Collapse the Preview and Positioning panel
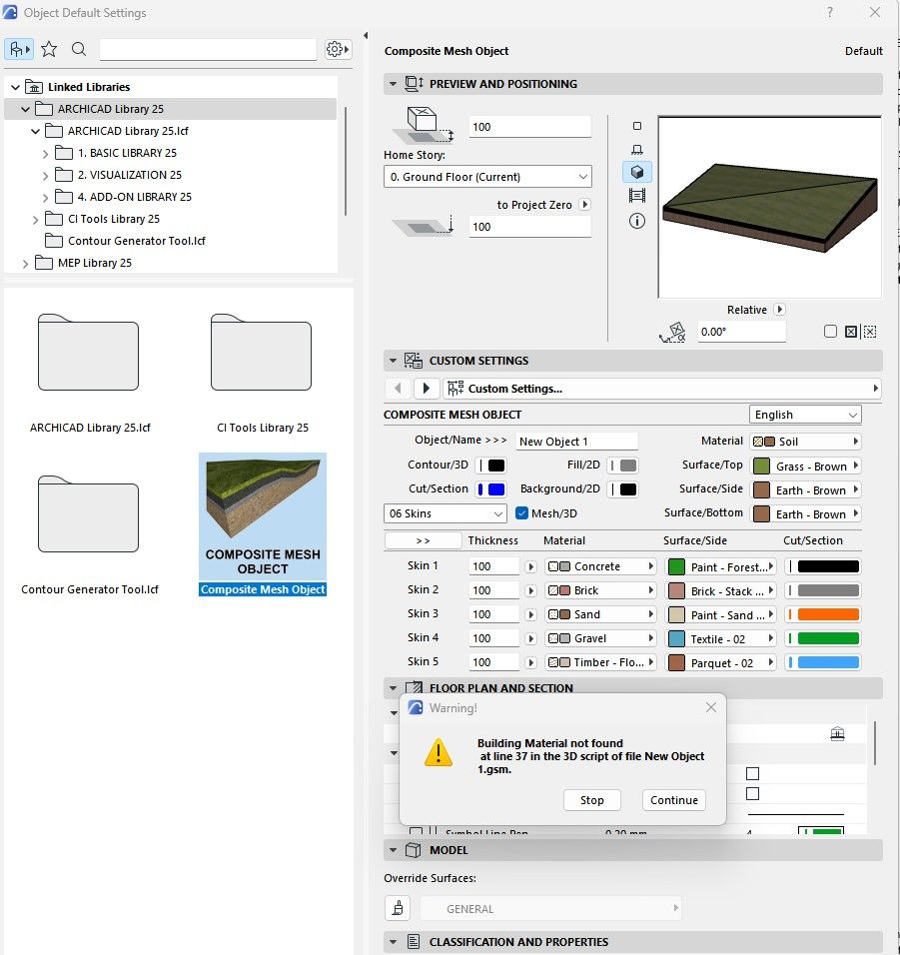The height and width of the screenshot is (955, 900). 393,84
